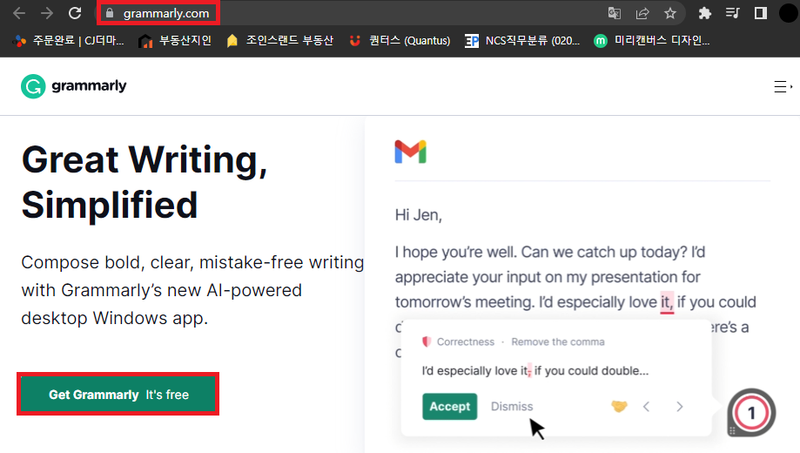Click the underlined word "it," in email

click(667, 302)
